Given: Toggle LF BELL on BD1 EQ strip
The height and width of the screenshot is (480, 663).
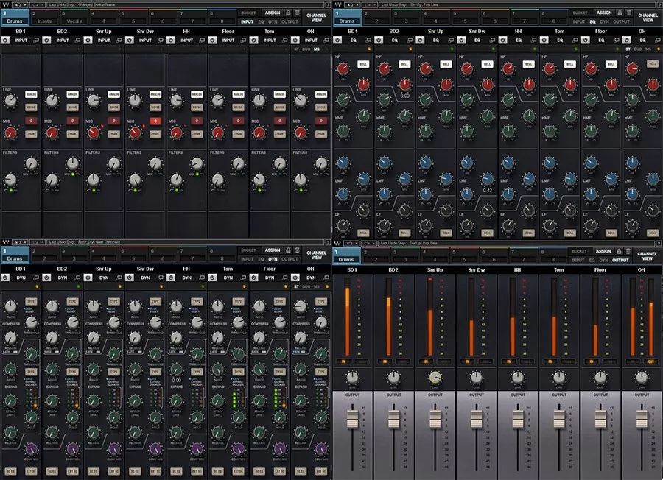Looking at the screenshot, I should (362, 233).
